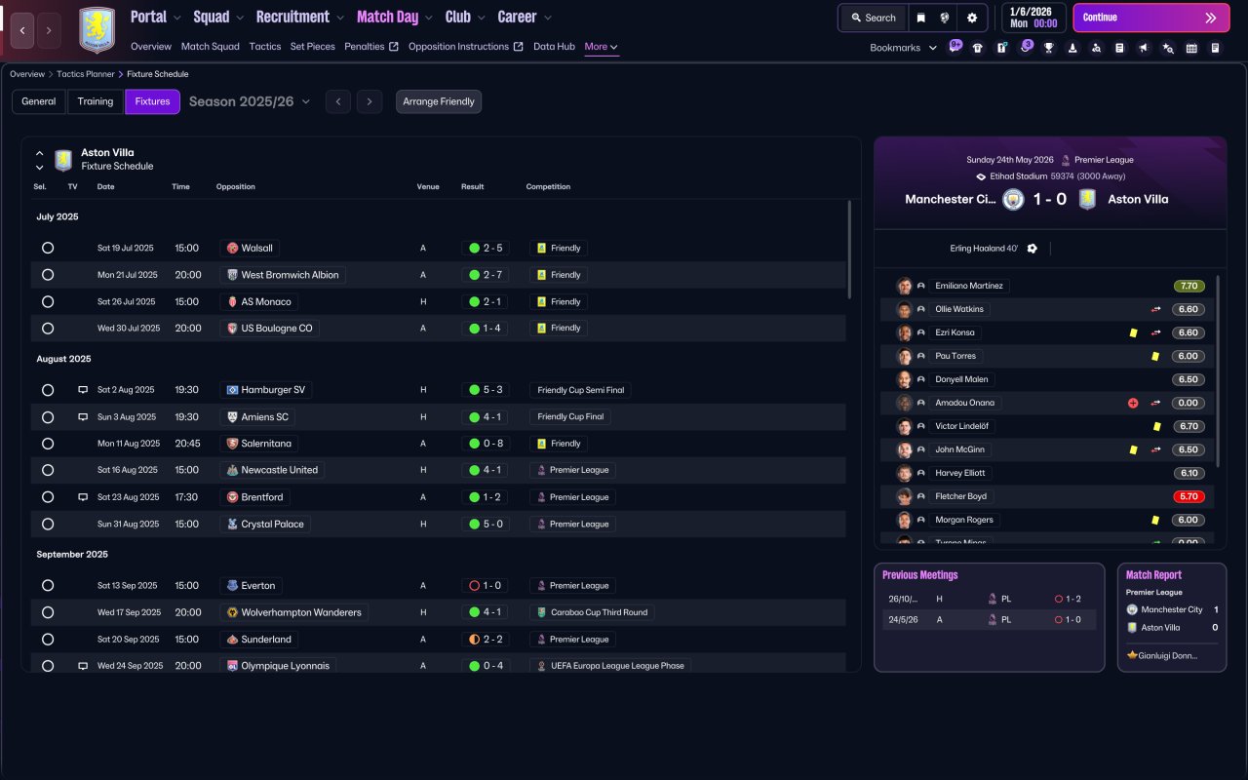Click the player ratings list scrollbar

pos(1218,370)
